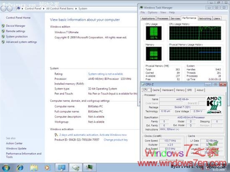Click the Memory usage meter gauge
Image resolution: width=230 pixels, height=172 pixels.
(154, 54)
